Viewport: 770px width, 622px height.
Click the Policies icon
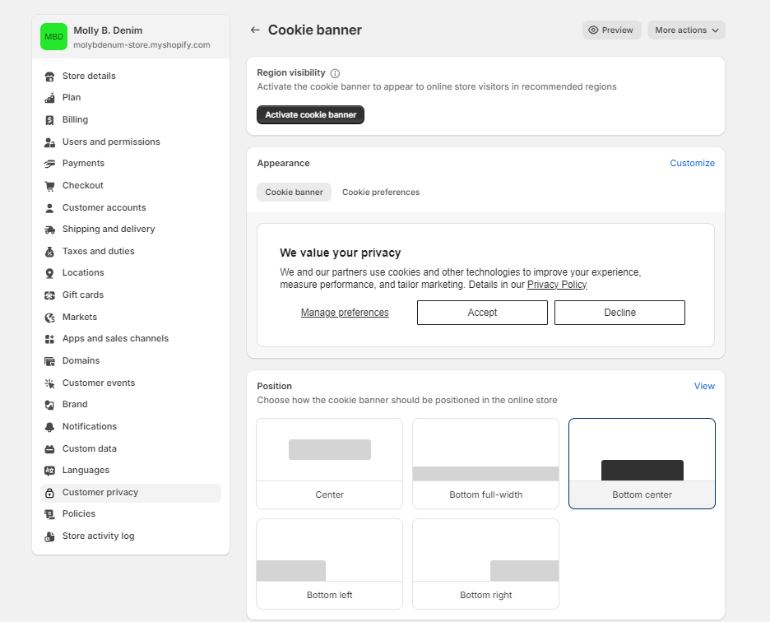[49, 514]
